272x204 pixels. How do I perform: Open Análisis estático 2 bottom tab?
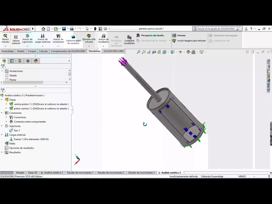click(52, 173)
